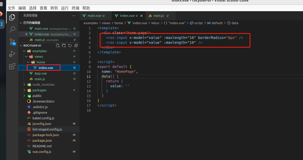The height and width of the screenshot is (160, 303).
Task: Open the Extensions view icon
Action: pyautogui.click(x=12, y=66)
